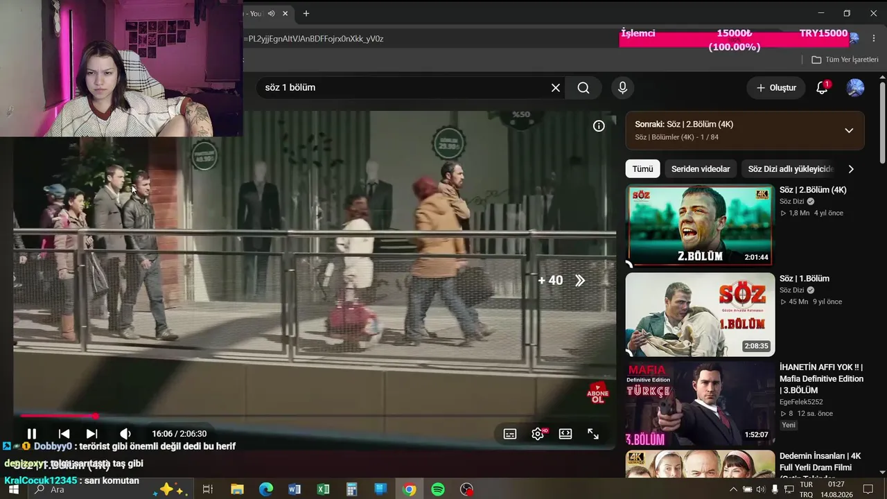887x499 pixels.
Task: Select the Seriden videolar filter chip
Action: (x=701, y=169)
